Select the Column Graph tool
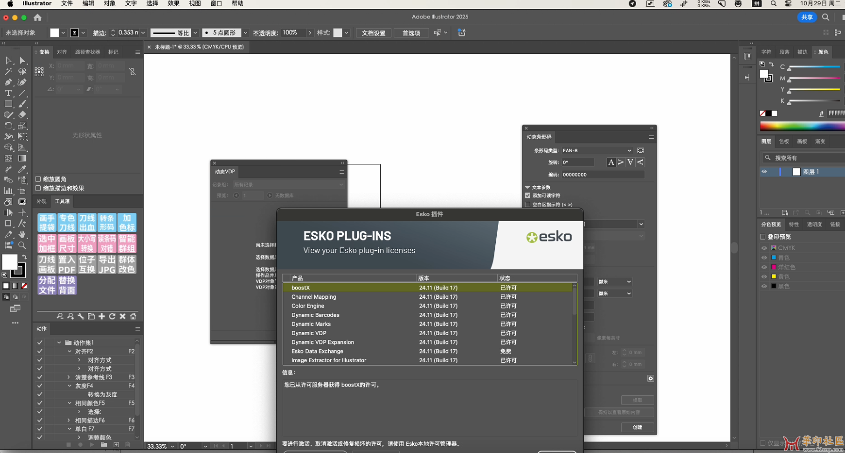The width and height of the screenshot is (845, 453). (8, 191)
